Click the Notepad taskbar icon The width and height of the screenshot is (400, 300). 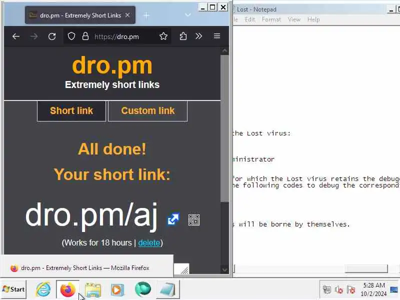[x=167, y=289]
